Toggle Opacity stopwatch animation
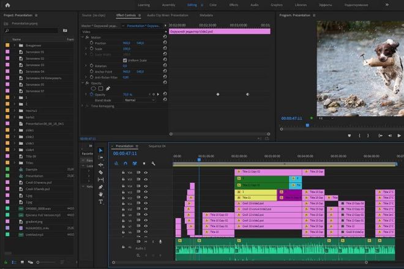404x269 pixels. click(91, 95)
